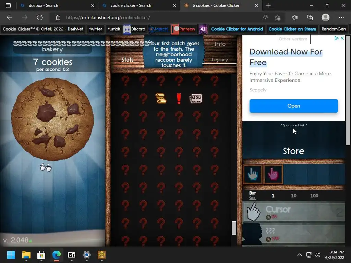The width and height of the screenshot is (351, 263).
Task: Buy a Cursor building
Action: point(294,212)
